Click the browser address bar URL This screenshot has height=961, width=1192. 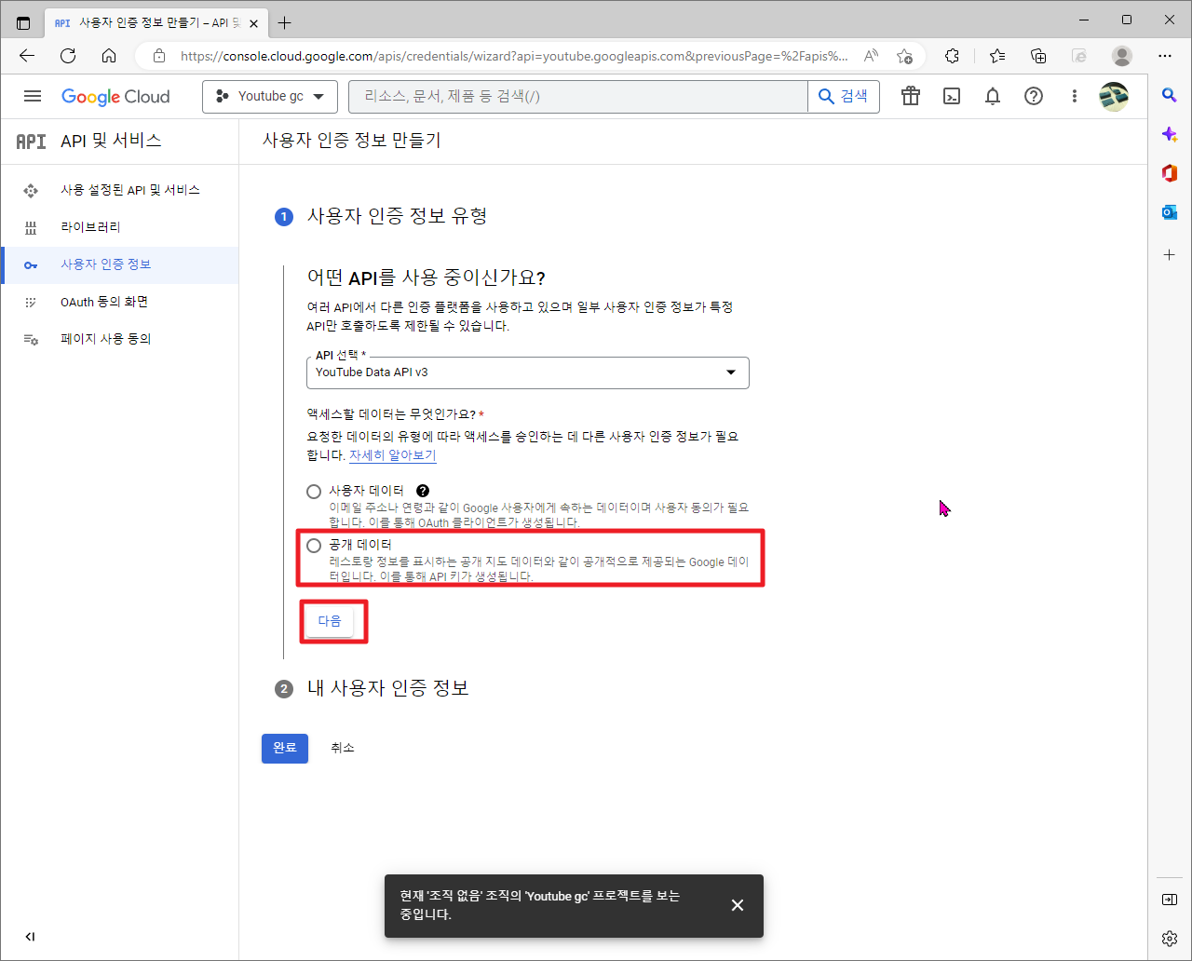pos(514,56)
